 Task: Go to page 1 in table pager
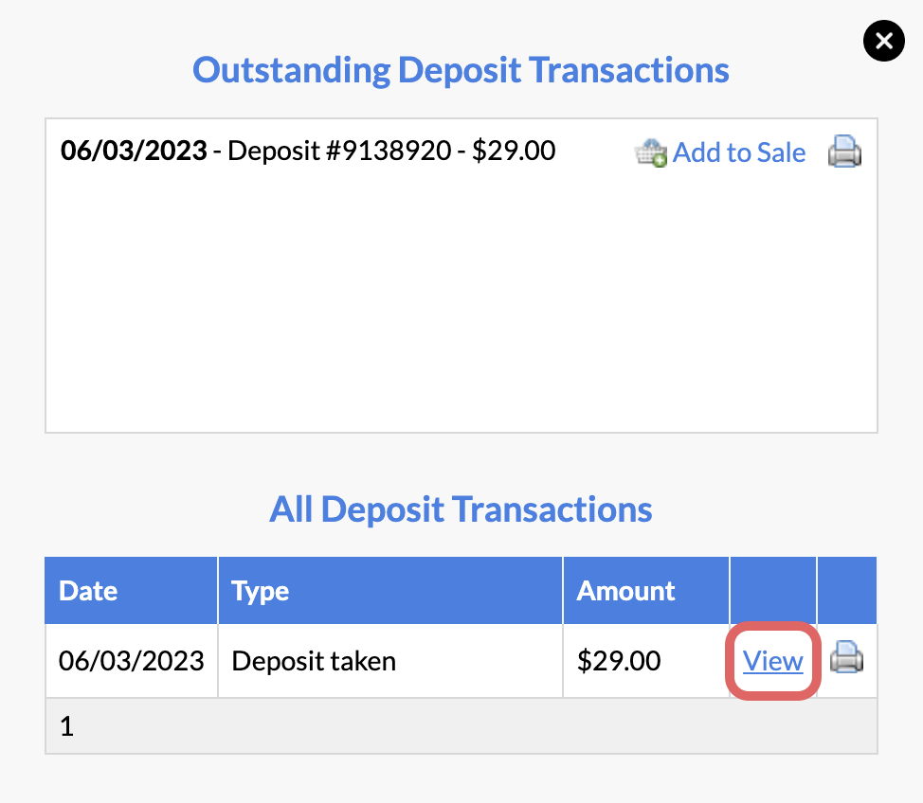(66, 726)
